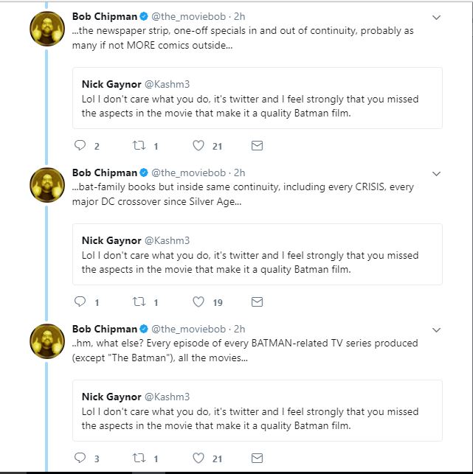The height and width of the screenshot is (474, 473).
Task: Send the newspaper strip tweet via message
Action: [x=257, y=146]
